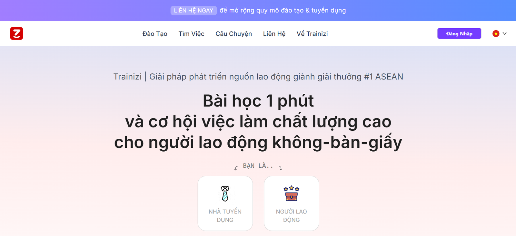The width and height of the screenshot is (516, 236).
Task: Click the LIÊN HỆ NGAY banner button
Action: (193, 10)
